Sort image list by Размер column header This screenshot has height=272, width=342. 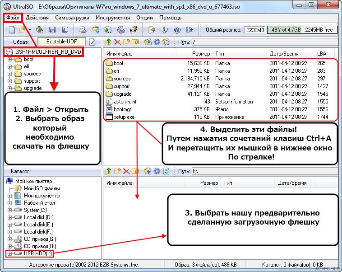click(194, 54)
